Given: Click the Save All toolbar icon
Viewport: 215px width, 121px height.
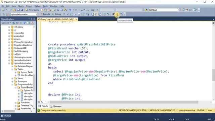Looking at the screenshot, I should pos(22,10).
